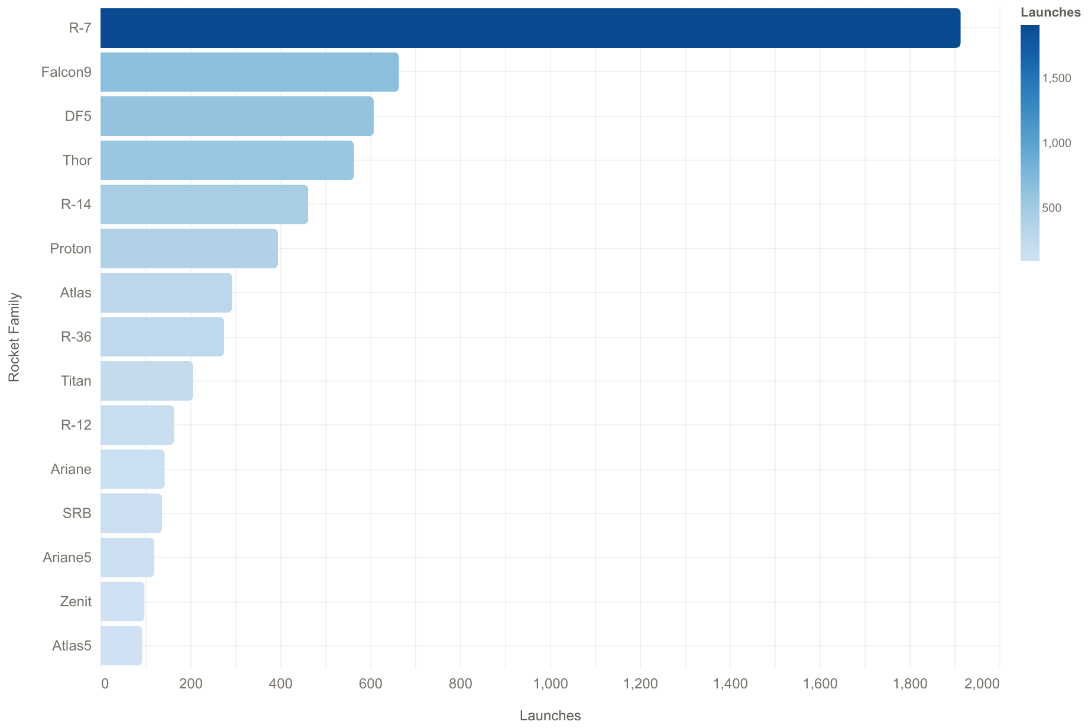
Task: Click the "Rocket Family" y-axis title
Action: (x=15, y=337)
